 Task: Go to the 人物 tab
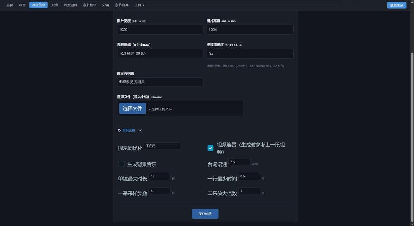click(x=55, y=5)
